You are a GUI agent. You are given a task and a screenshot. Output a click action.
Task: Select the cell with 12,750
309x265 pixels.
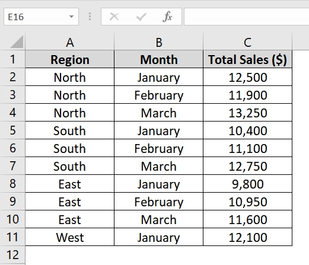pos(248,166)
